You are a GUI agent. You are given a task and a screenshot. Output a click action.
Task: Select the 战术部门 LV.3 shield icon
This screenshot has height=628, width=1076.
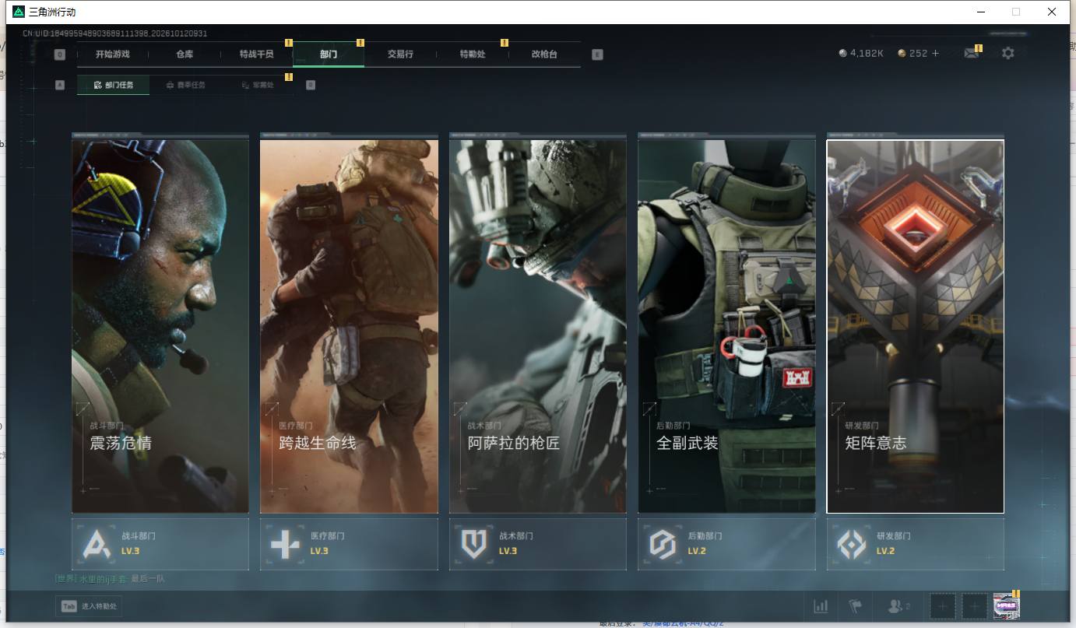[x=474, y=544]
